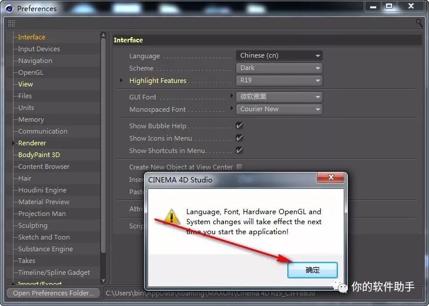
Task: Toggle Show Shortcuts in Menu checkbox
Action: pyautogui.click(x=239, y=151)
